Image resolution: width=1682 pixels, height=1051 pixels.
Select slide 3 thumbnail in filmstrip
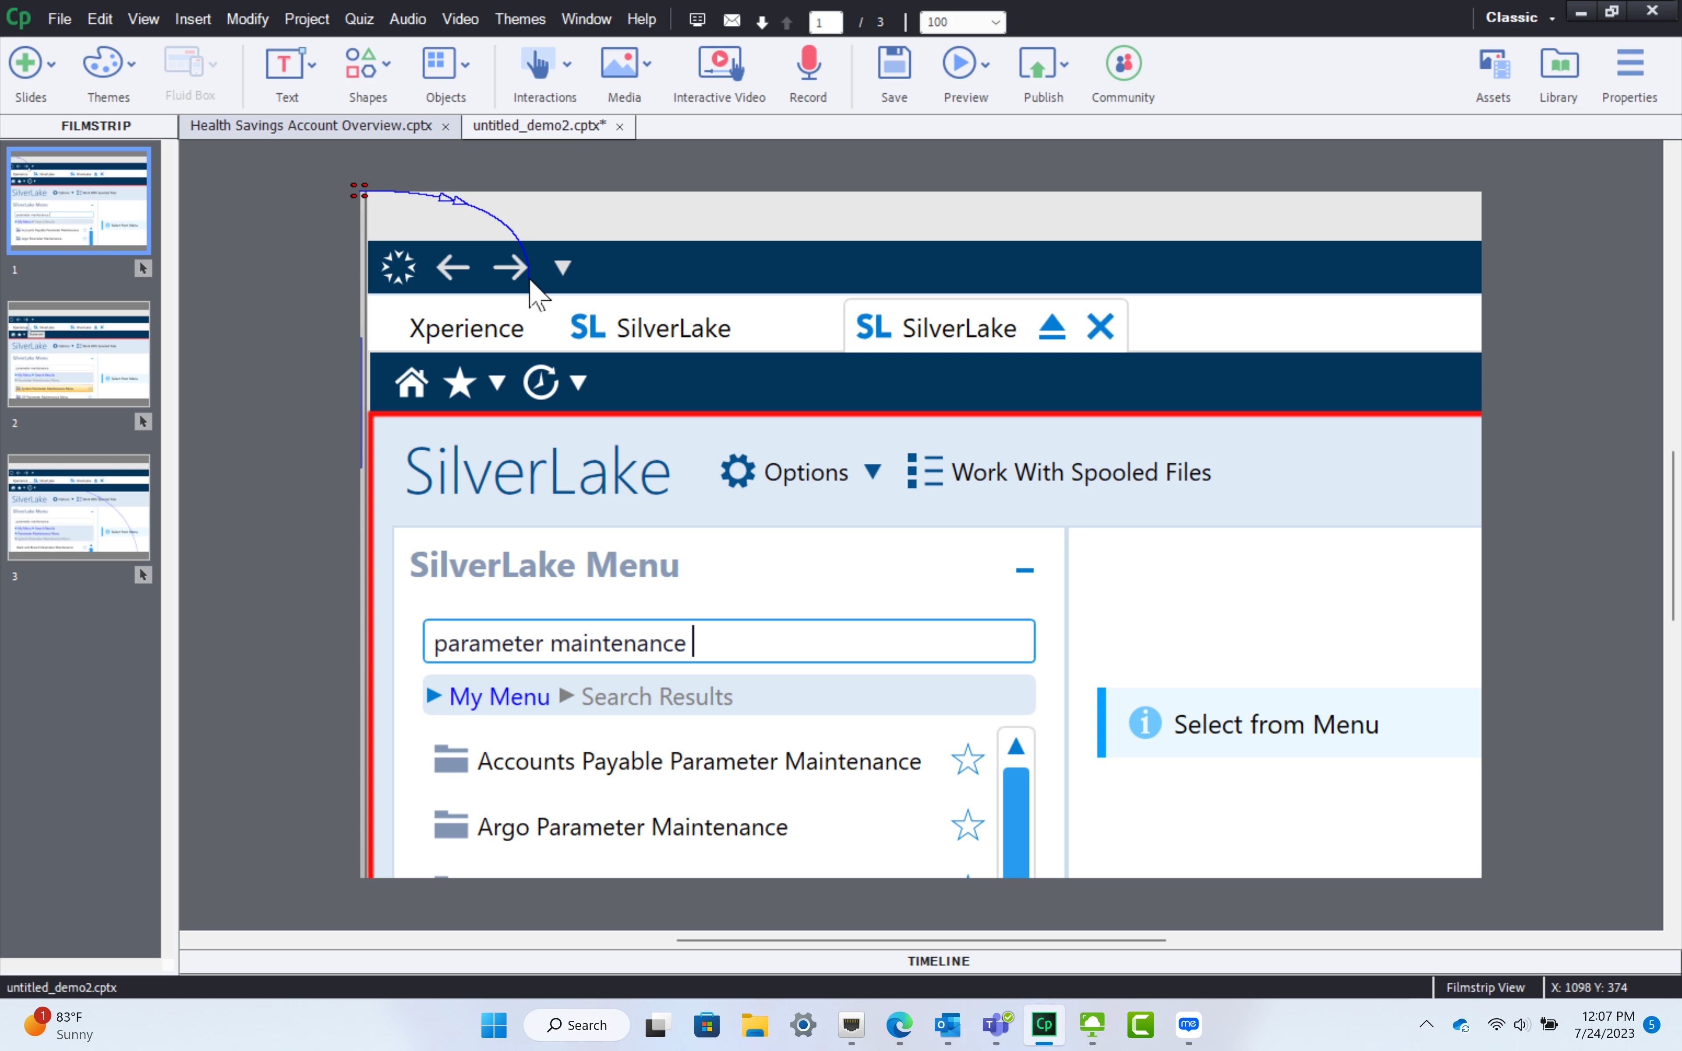(x=78, y=508)
